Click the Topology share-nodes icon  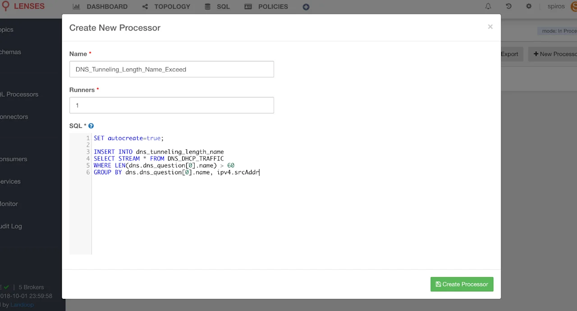[x=145, y=7]
